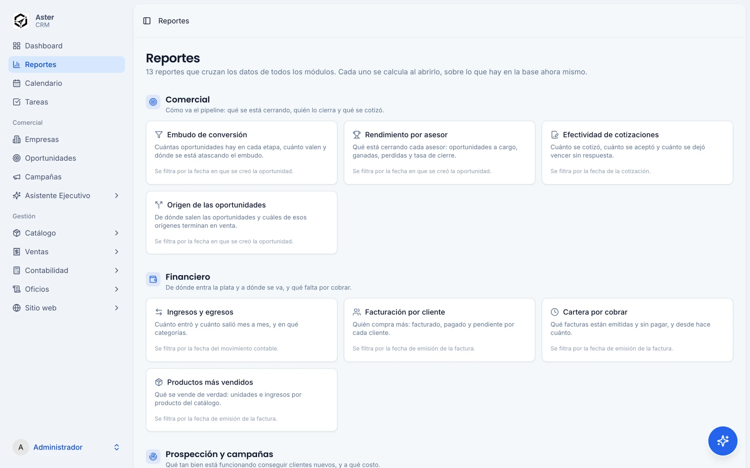The width and height of the screenshot is (750, 468).
Task: Click the Rendimiento por asesor trophy icon
Action: [357, 135]
